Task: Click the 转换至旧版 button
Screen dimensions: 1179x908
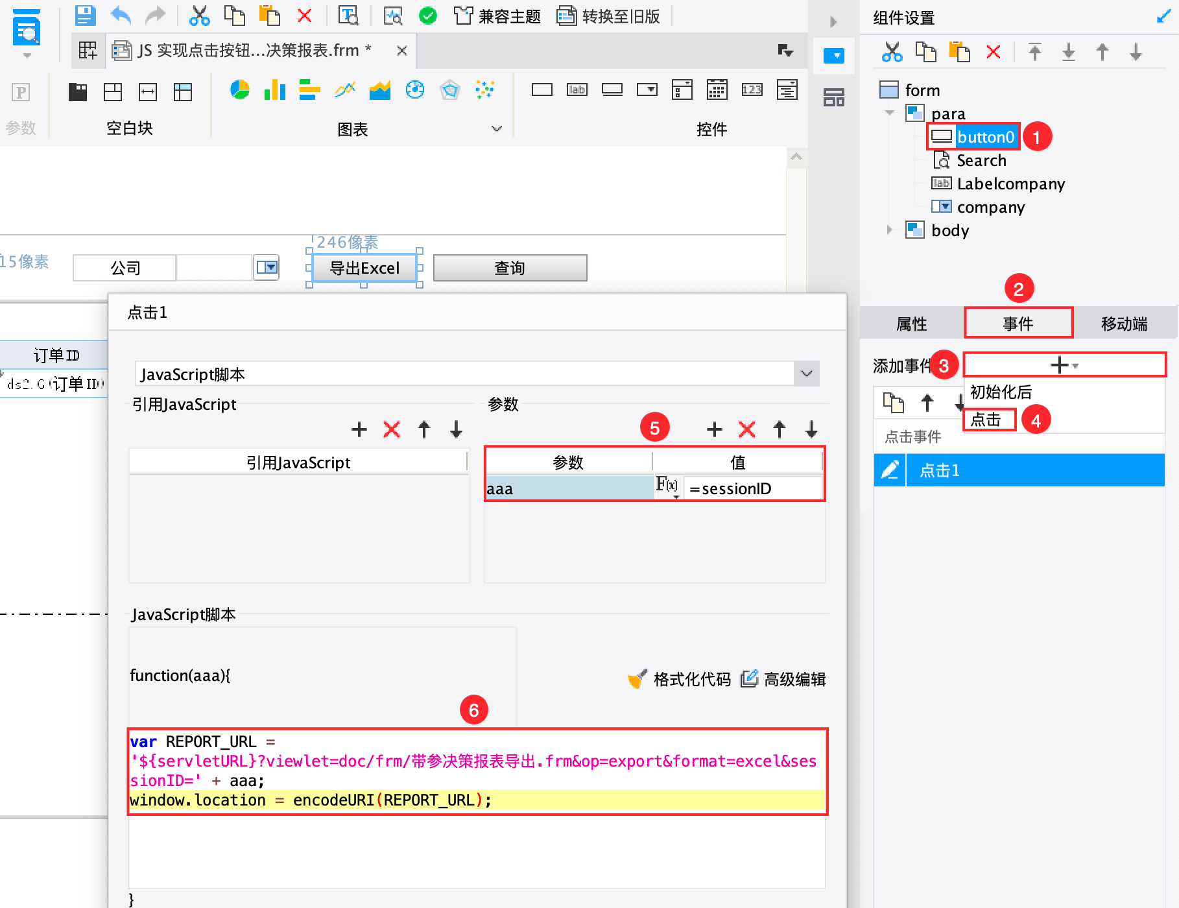Action: tap(609, 16)
